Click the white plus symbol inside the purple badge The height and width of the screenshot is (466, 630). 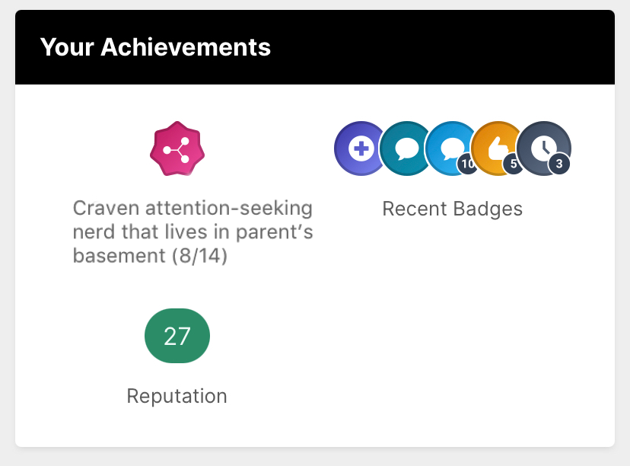pos(358,148)
